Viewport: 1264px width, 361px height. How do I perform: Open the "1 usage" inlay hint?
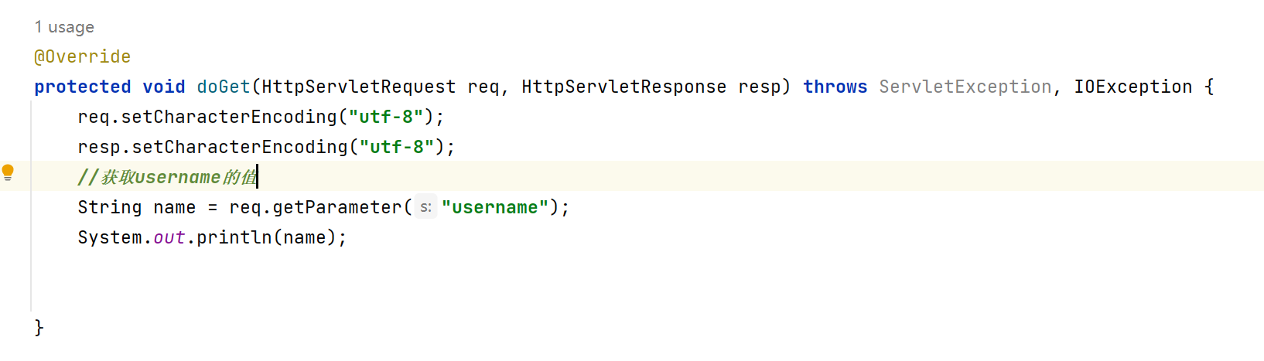64,27
